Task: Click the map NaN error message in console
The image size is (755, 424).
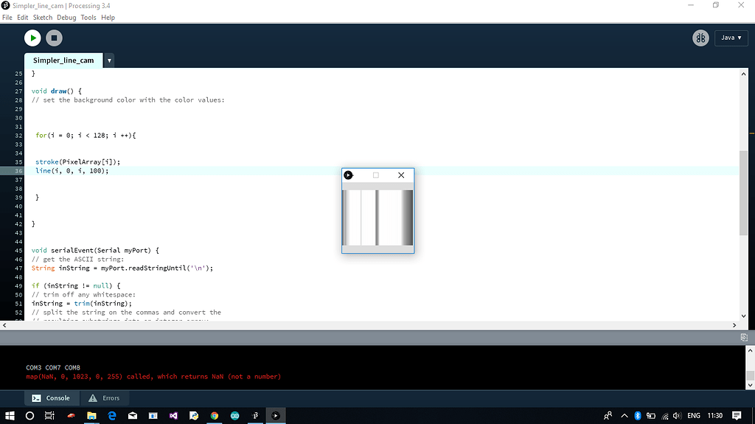Action: pos(153,377)
